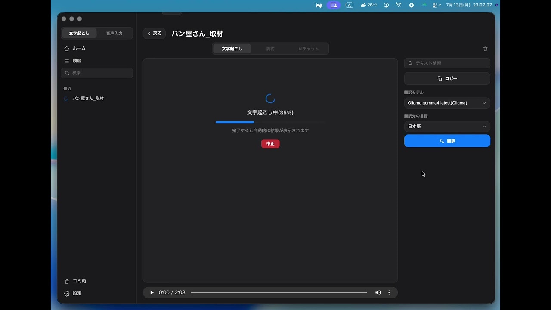Click the 文字起こし中(35%) status text

pos(270,113)
